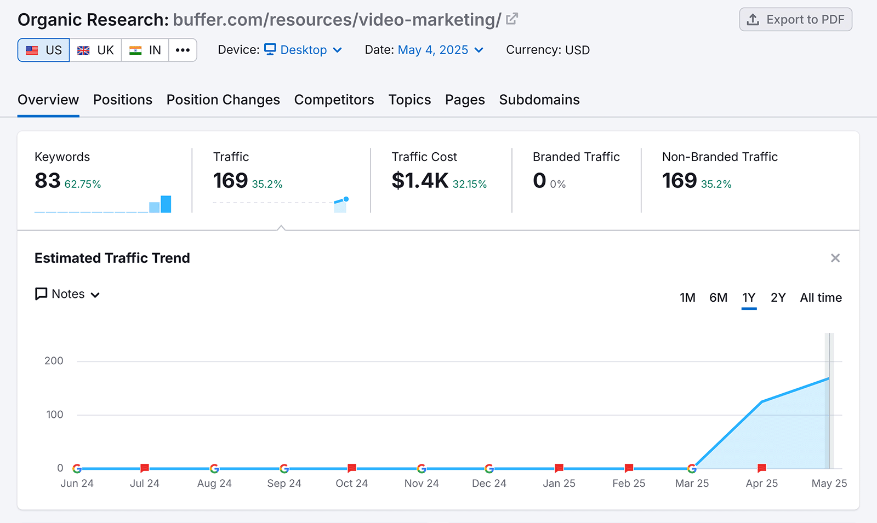Open more countries via ellipsis icon
This screenshot has height=523, width=877.
(x=183, y=50)
